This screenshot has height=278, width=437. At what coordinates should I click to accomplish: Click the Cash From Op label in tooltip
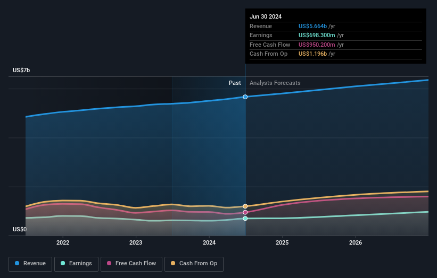point(268,54)
